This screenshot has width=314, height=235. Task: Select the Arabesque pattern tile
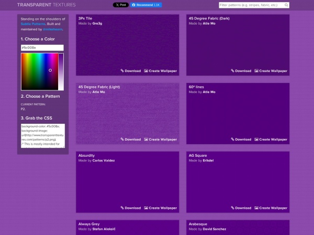coord(238,227)
